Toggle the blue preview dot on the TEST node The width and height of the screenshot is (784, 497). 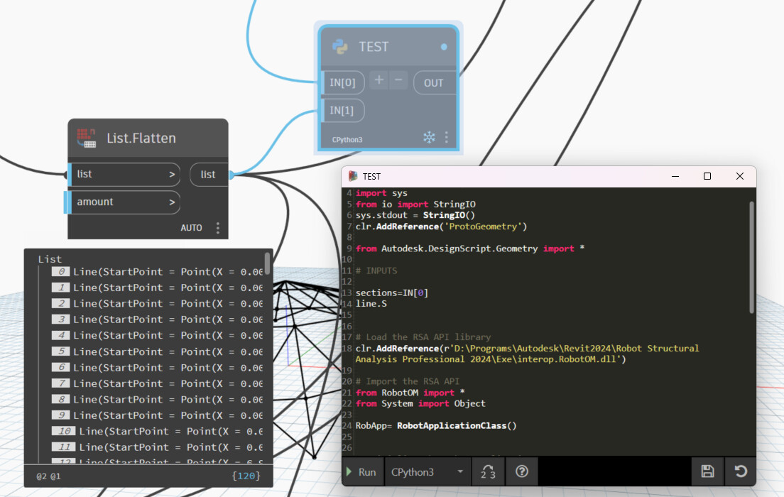(x=444, y=45)
